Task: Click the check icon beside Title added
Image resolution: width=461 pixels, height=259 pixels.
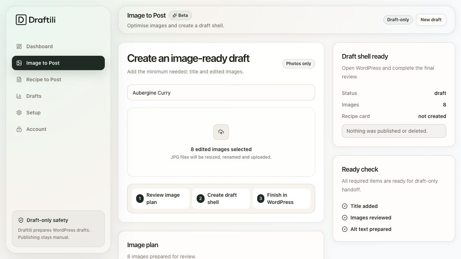Action: tap(345, 206)
